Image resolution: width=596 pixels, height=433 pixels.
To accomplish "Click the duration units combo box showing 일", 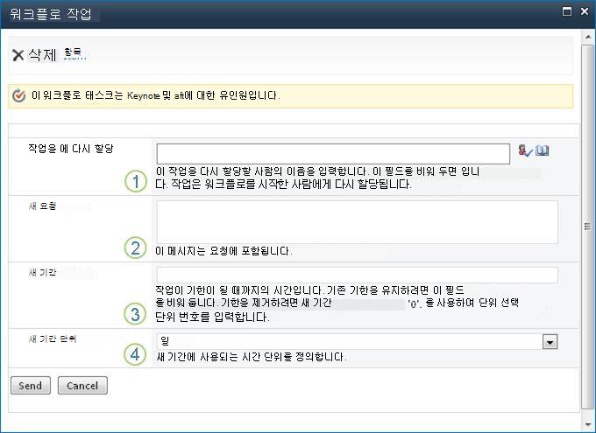I will (x=357, y=341).
